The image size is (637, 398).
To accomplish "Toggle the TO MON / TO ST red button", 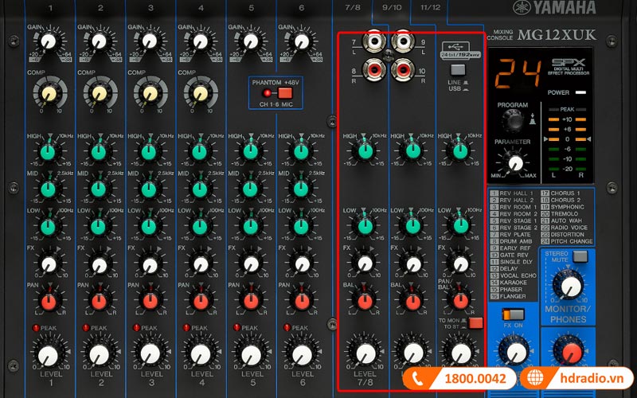I will coord(475,323).
